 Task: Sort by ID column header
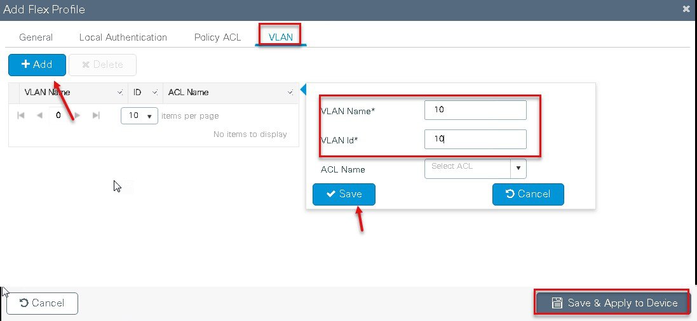[x=137, y=93]
